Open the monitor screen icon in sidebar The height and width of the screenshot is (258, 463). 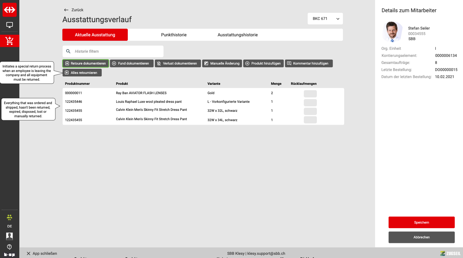pos(10,25)
